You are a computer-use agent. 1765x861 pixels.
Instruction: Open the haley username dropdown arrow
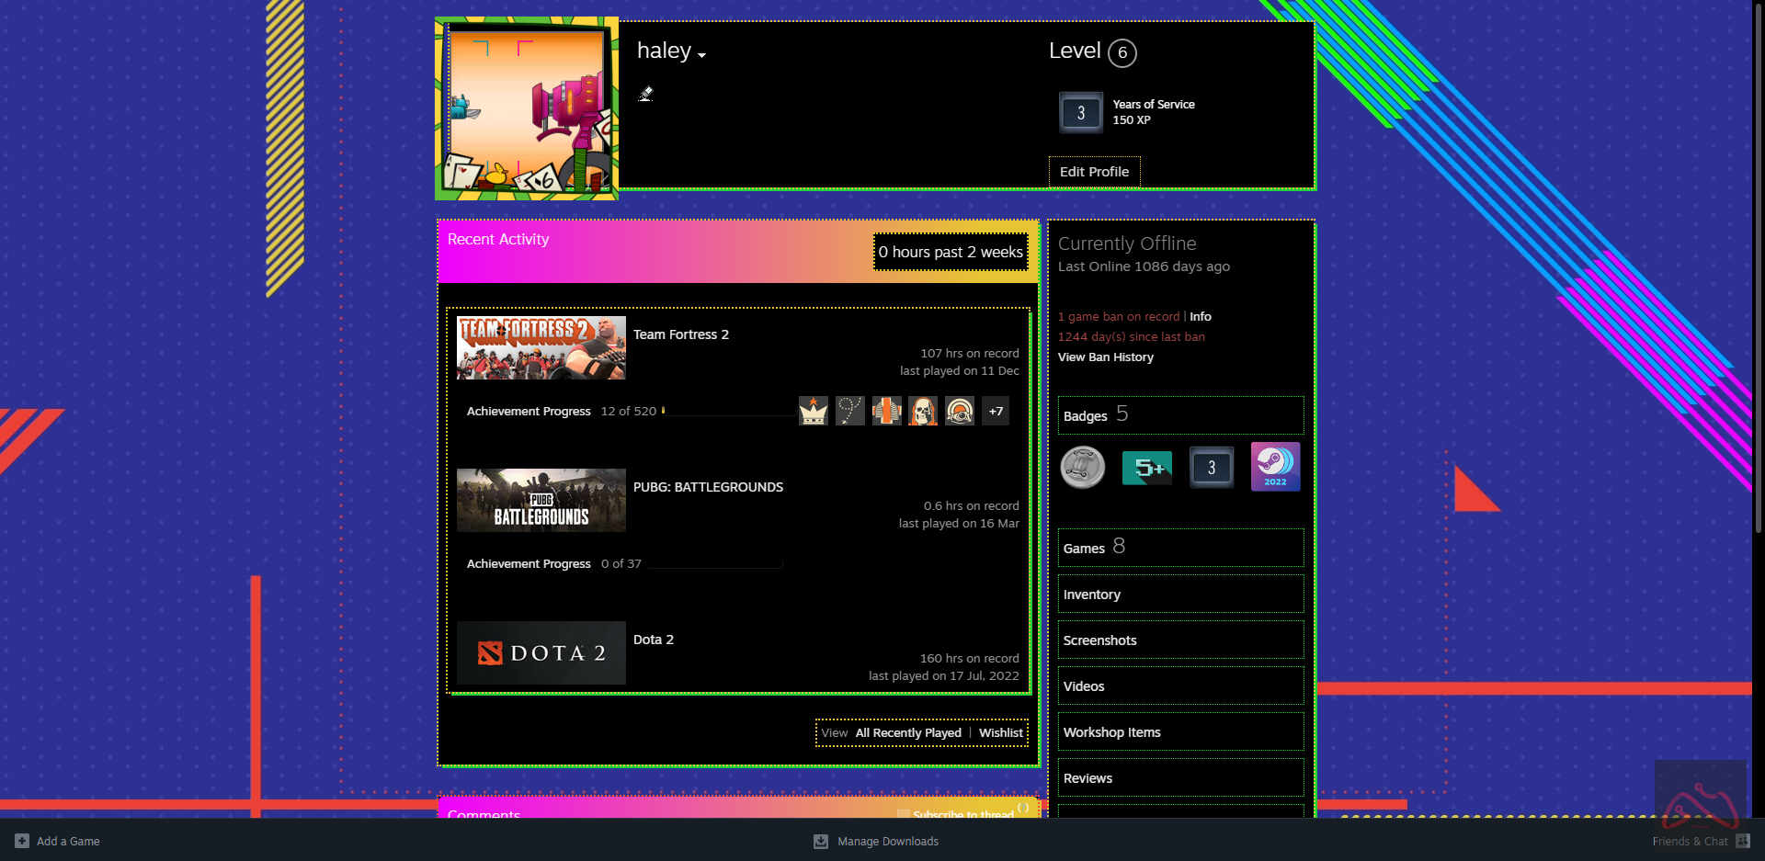coord(702,55)
